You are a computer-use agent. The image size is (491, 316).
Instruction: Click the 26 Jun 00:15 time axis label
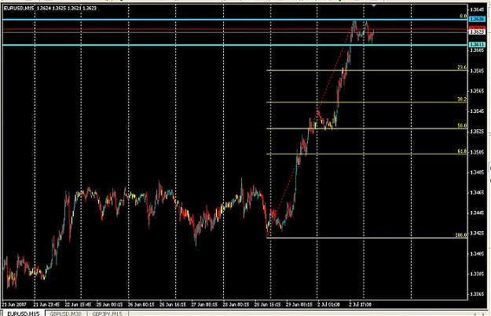[141, 304]
